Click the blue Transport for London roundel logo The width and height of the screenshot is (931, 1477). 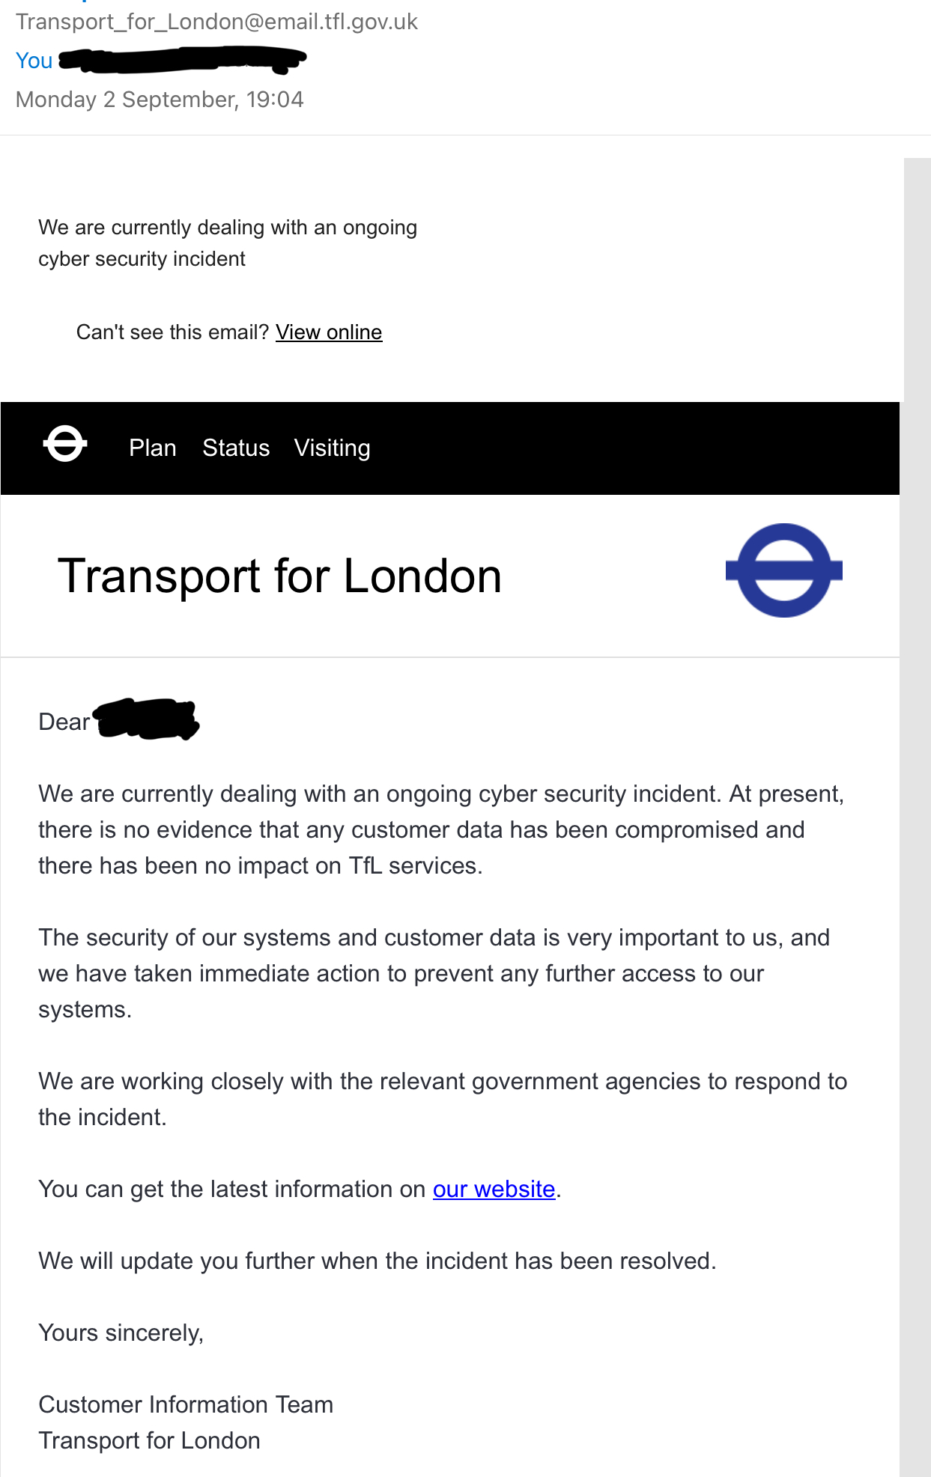click(x=784, y=570)
